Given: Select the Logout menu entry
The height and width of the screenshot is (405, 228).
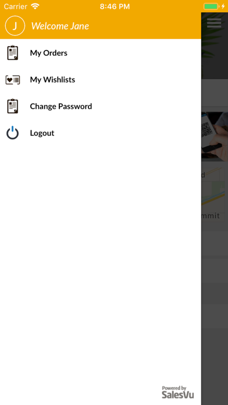Looking at the screenshot, I should [x=101, y=133].
